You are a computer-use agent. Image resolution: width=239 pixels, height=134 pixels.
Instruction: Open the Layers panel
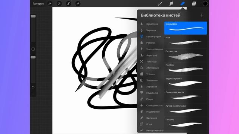(x=194, y=4)
